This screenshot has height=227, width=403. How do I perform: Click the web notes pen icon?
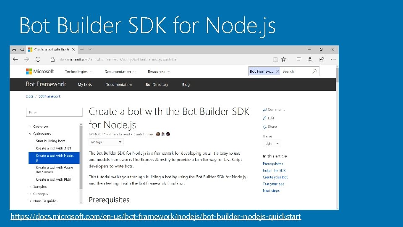click(x=311, y=59)
